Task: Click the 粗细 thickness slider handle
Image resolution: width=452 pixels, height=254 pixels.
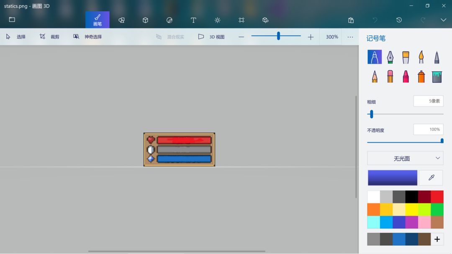Action: click(x=372, y=114)
